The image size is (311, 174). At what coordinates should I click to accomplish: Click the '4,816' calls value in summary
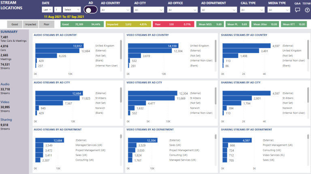point(4,46)
